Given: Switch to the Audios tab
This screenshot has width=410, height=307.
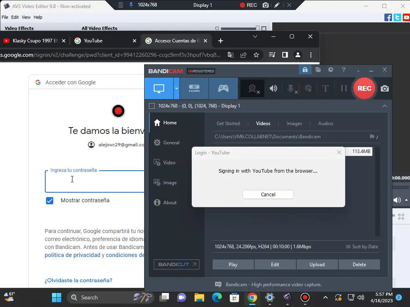Looking at the screenshot, I should [x=326, y=124].
